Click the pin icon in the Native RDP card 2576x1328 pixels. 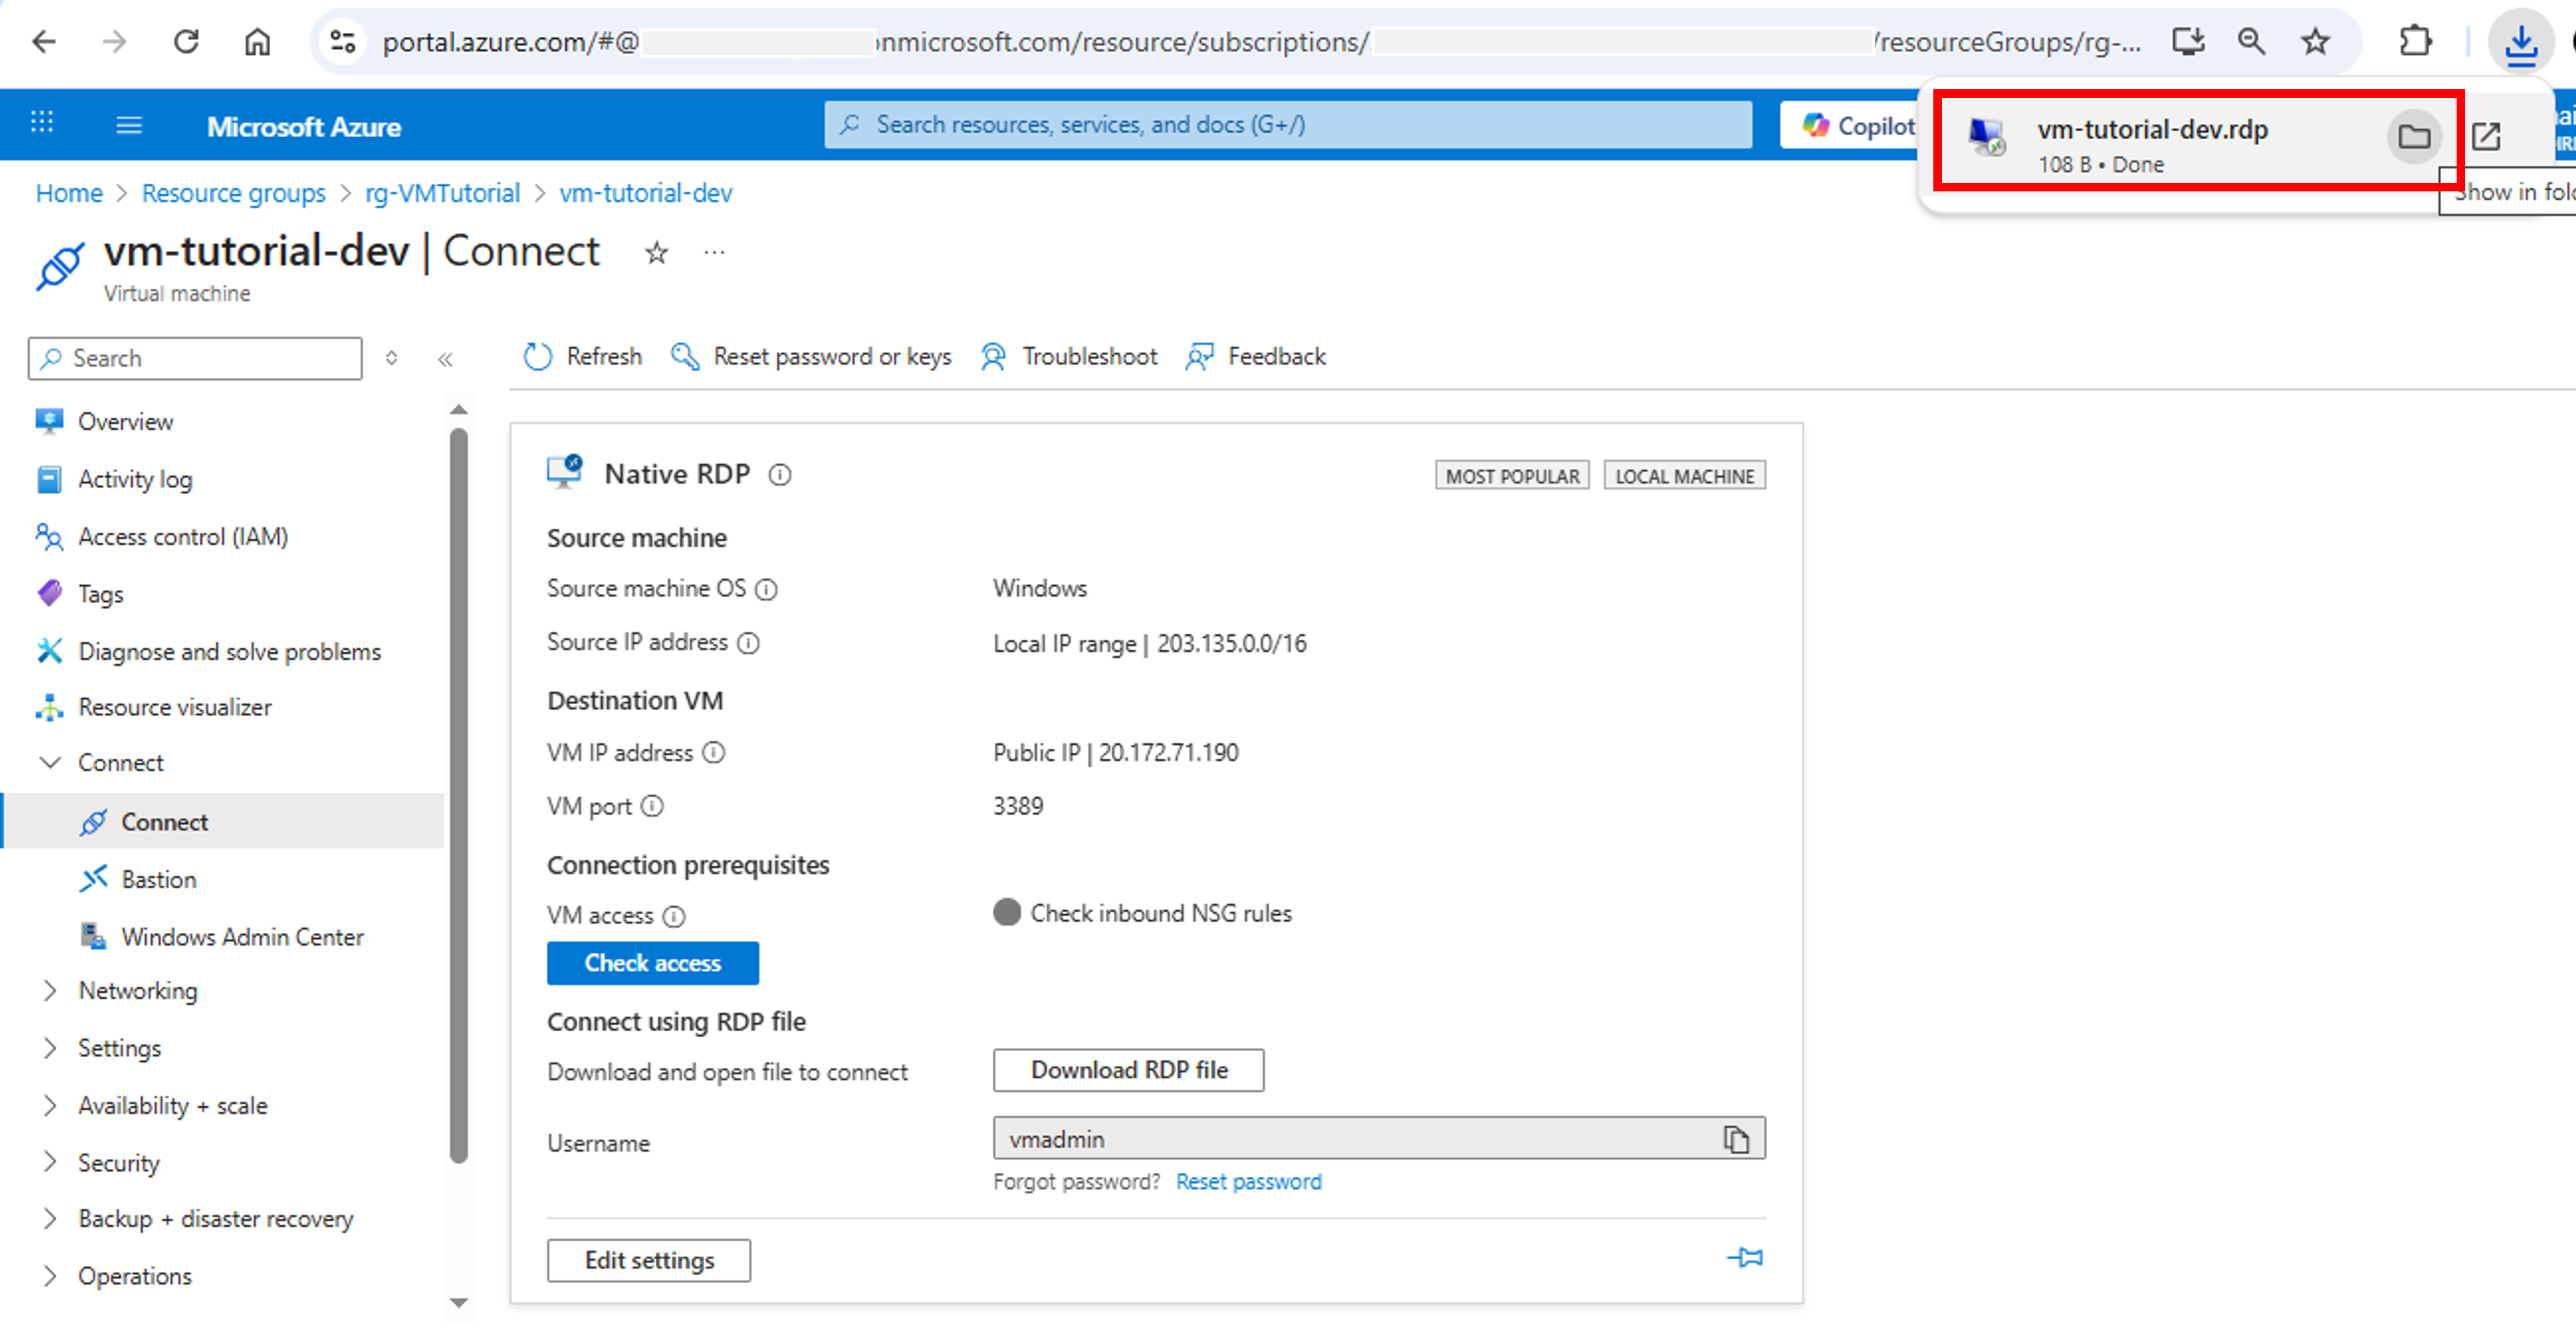click(x=1745, y=1257)
